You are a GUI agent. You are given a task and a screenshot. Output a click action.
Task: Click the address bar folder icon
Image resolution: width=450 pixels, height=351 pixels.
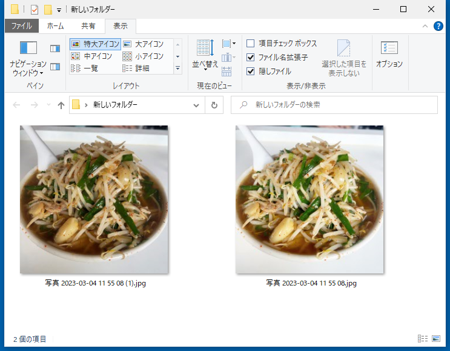(76, 104)
